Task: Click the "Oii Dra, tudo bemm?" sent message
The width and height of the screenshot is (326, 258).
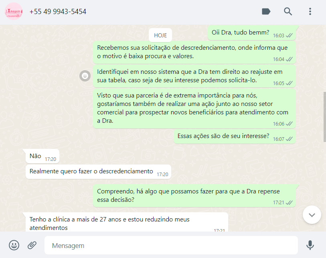Action: pyautogui.click(x=252, y=33)
